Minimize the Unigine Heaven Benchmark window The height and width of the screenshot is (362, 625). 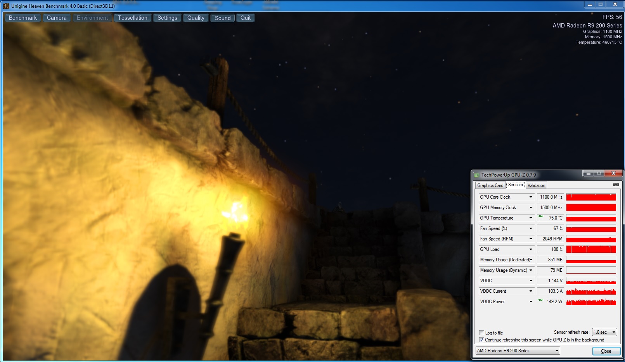coord(590,5)
